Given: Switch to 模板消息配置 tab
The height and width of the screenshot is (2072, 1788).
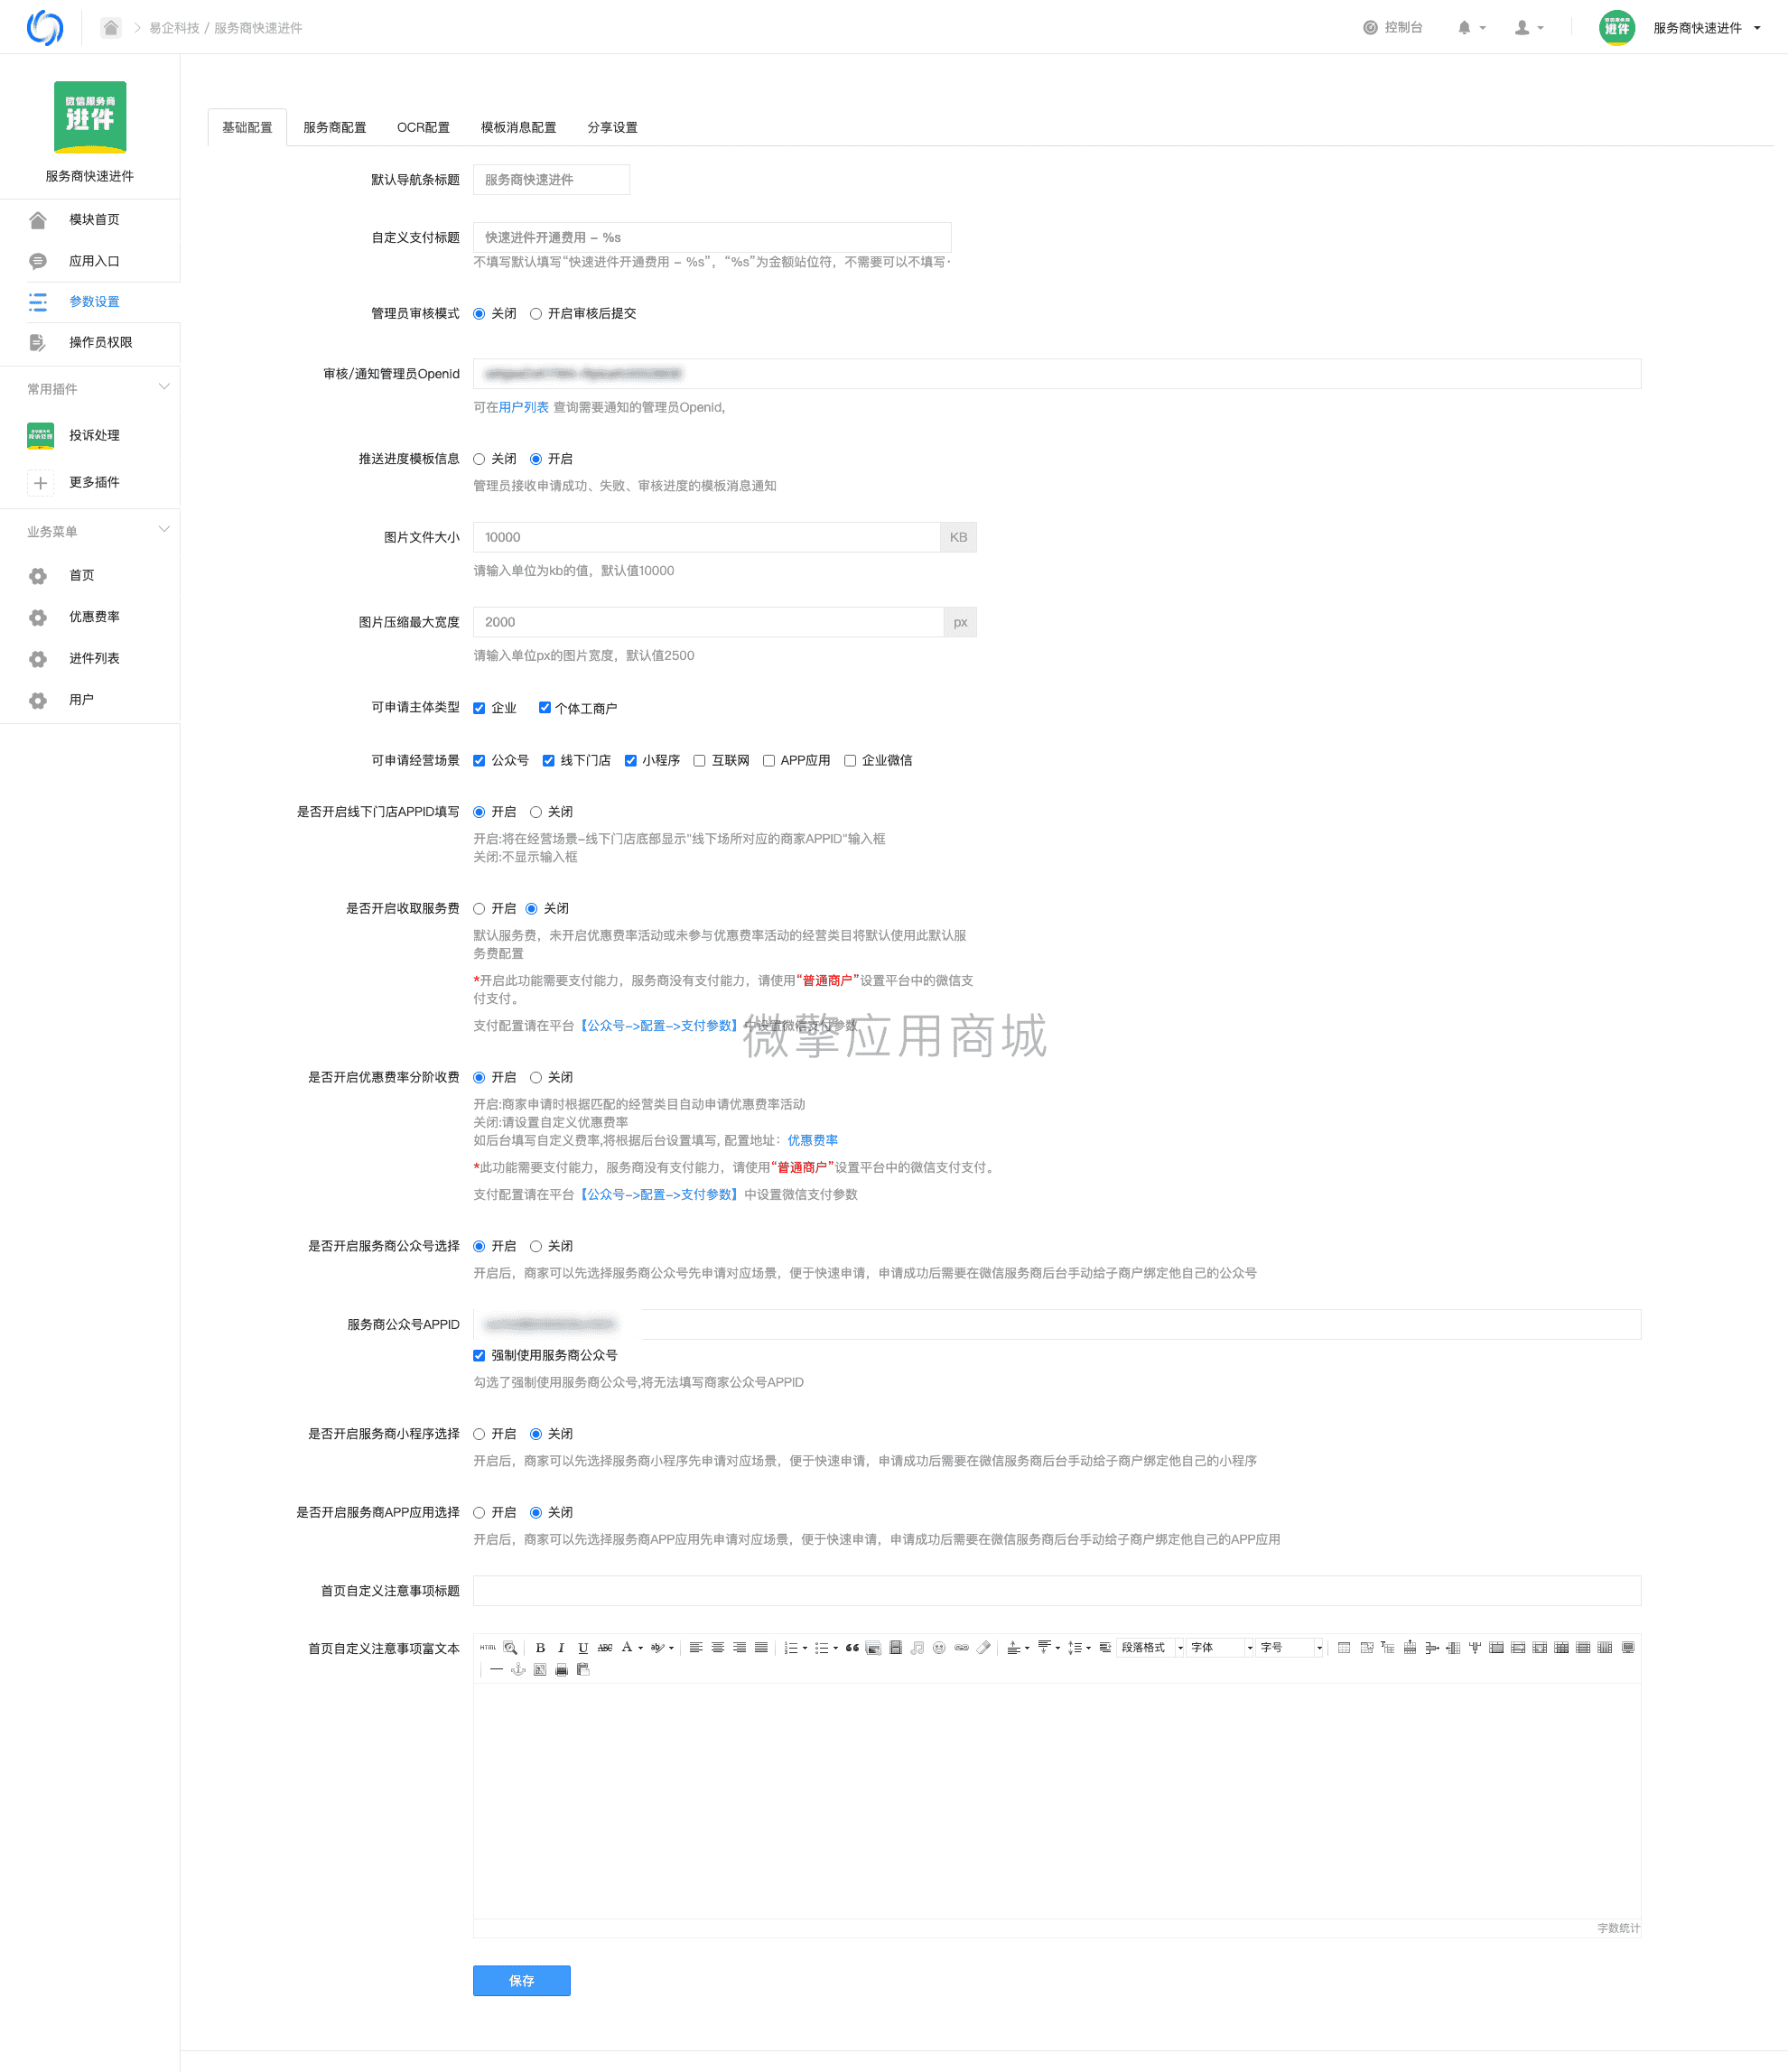Looking at the screenshot, I should pyautogui.click(x=518, y=127).
